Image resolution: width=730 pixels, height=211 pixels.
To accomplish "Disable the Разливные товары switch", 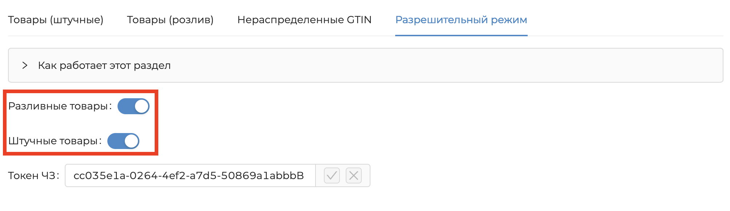I will 133,106.
